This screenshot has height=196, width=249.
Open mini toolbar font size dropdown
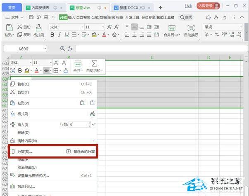51,63
